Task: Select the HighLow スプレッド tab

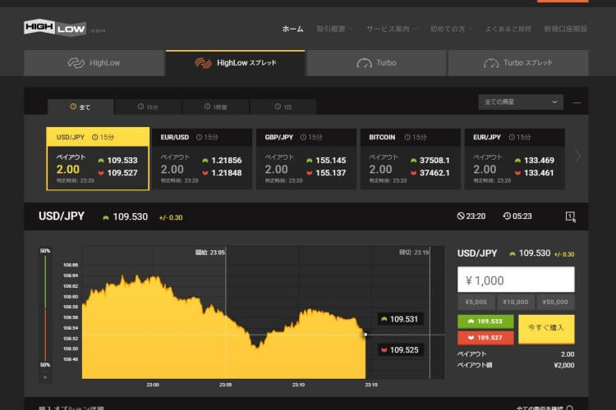Action: (x=236, y=63)
